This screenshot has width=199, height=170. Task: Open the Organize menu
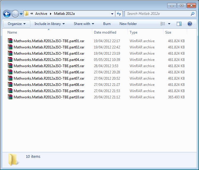tap(17, 24)
